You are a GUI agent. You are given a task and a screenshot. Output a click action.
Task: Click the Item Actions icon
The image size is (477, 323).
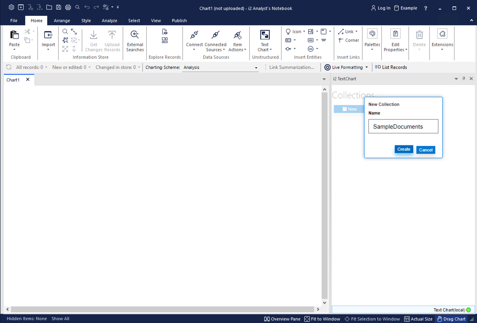pos(238,35)
